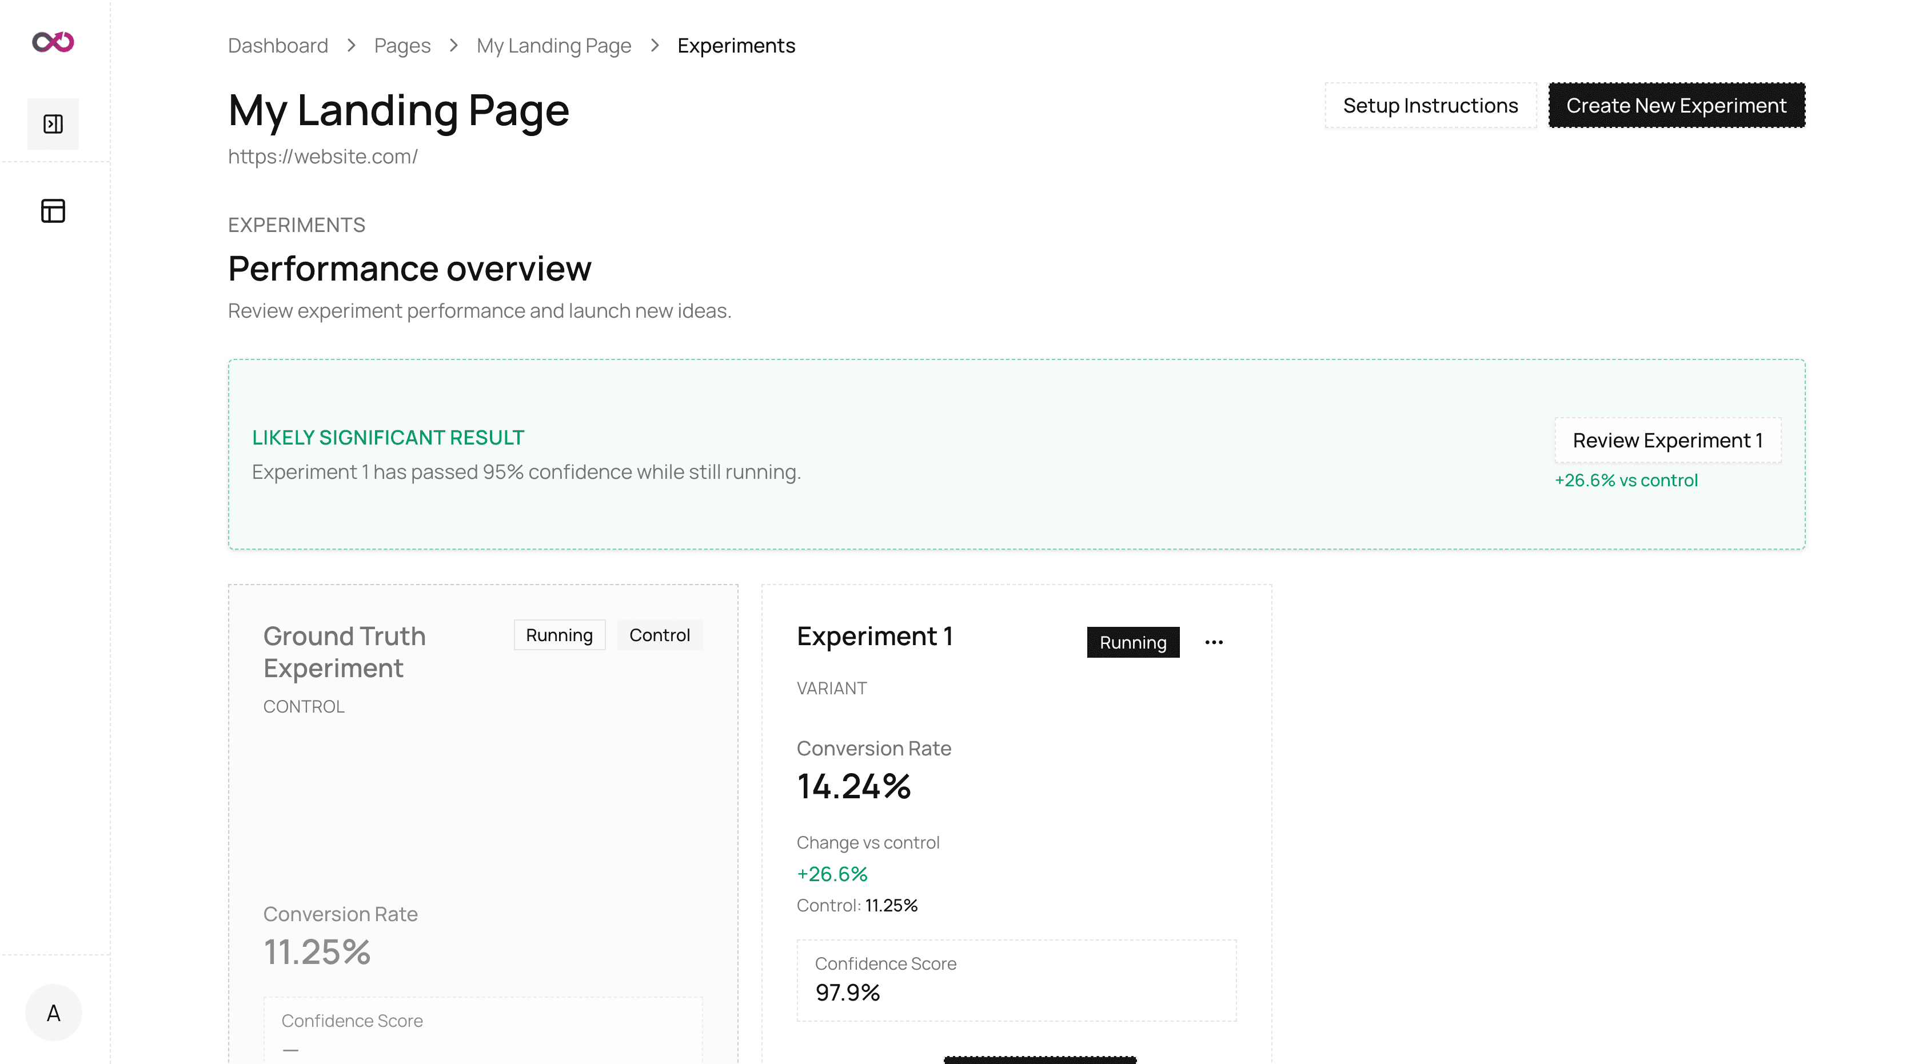
Task: Click the https://website.com/ URL text
Action: click(x=322, y=157)
